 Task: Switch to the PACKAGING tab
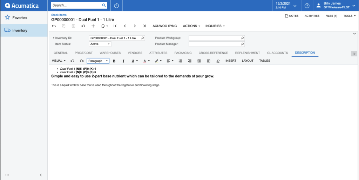click(183, 53)
